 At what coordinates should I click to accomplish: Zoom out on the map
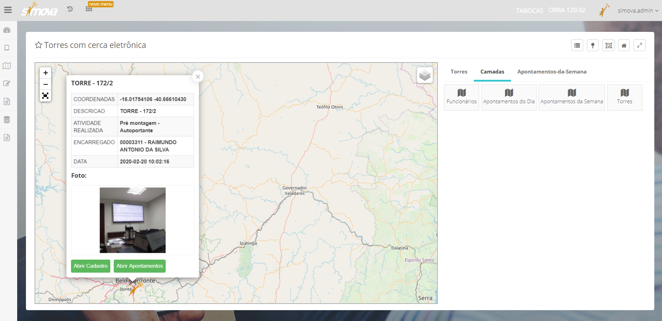46,84
